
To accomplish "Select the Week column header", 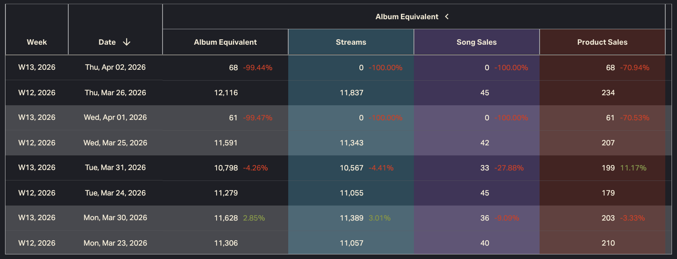I will pos(37,42).
